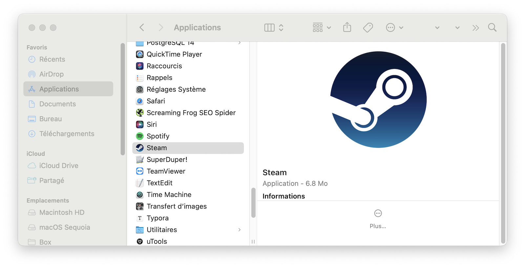Click the 'Application - 6.8 Mo' info text

[x=295, y=184]
